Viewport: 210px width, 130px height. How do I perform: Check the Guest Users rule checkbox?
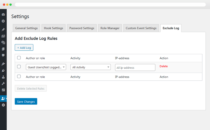(x=19, y=67)
